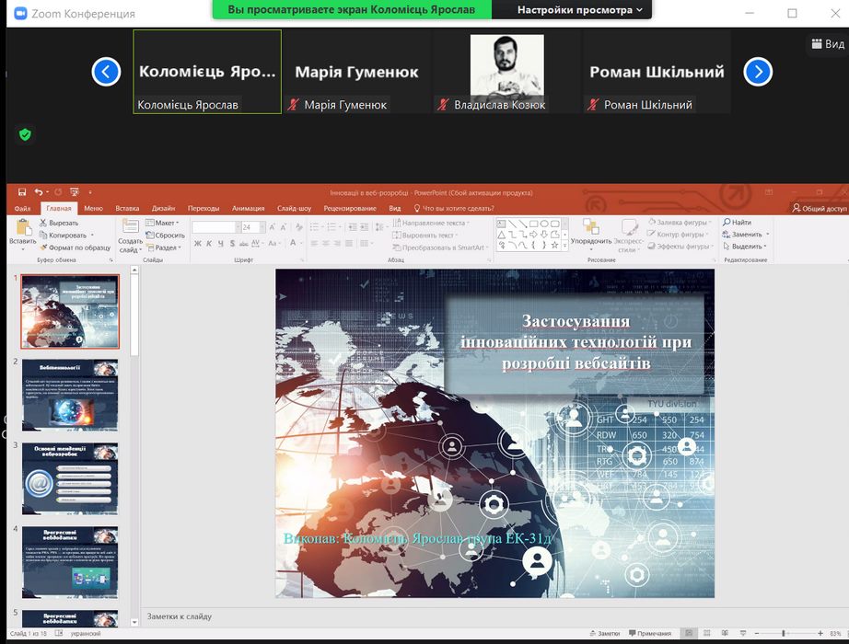Click the Arrange (Упорядочить) icon

click(x=590, y=226)
